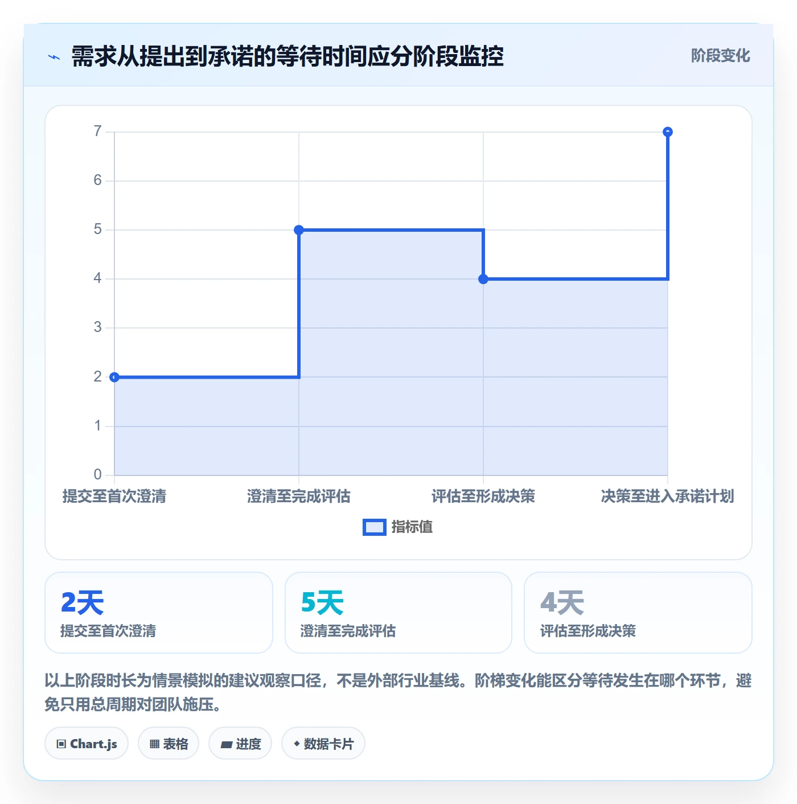The image size is (797, 804).
Task: Click the x-axis label 评估至形成决策
Action: tap(483, 497)
